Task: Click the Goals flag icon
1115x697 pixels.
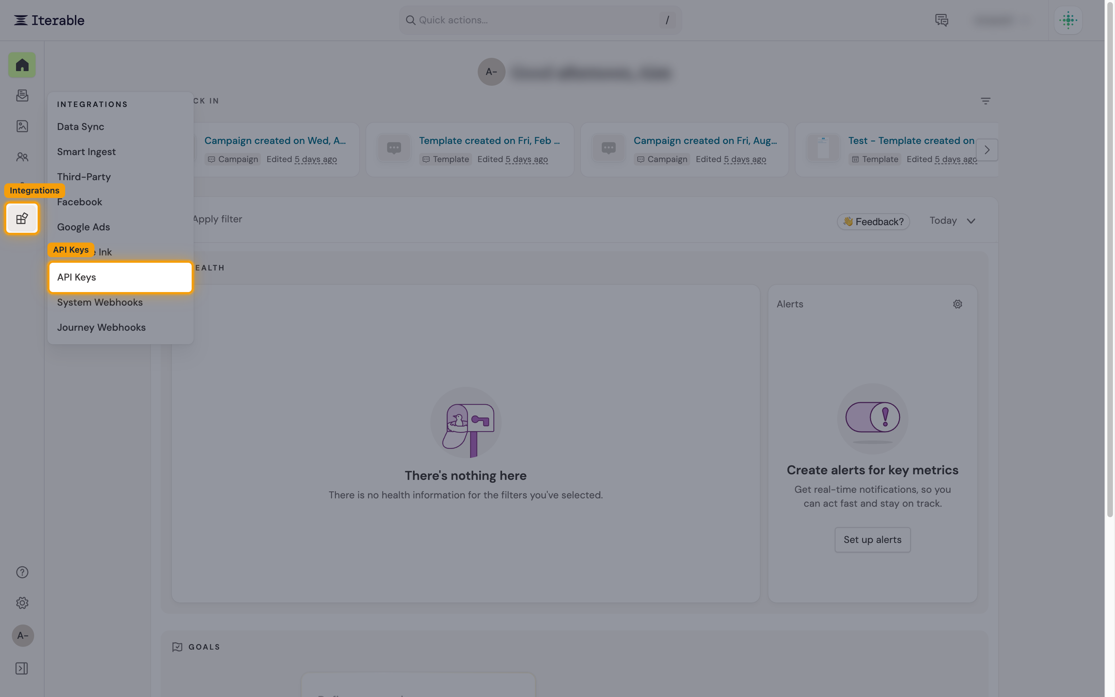Action: click(x=177, y=647)
